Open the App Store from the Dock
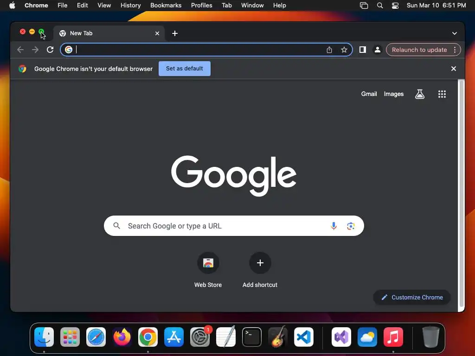The image size is (475, 356). 174,337
